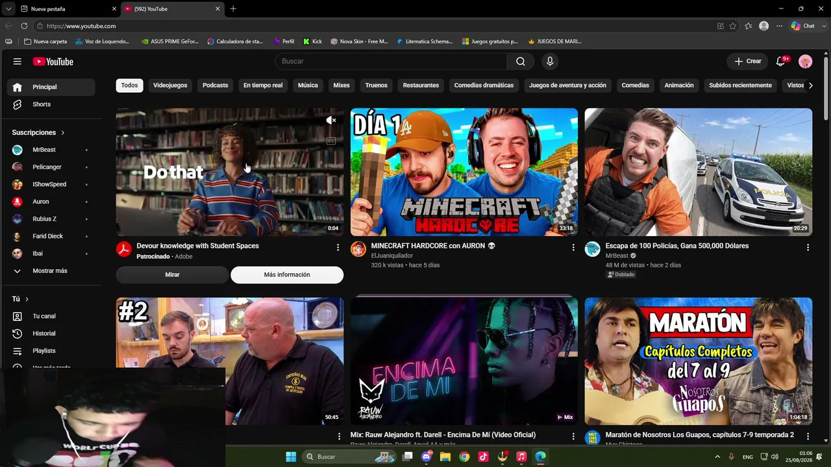Screen dimensions: 831x467
Task: Open a new browser tab
Action: (233, 8)
